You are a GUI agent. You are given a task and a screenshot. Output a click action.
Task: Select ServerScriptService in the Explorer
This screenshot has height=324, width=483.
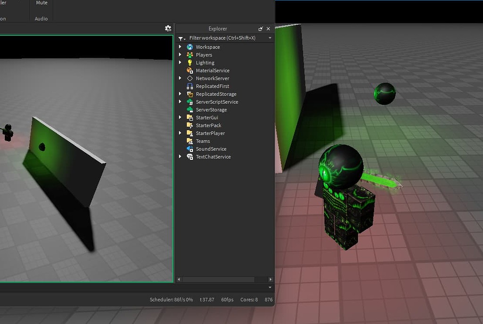[217, 102]
